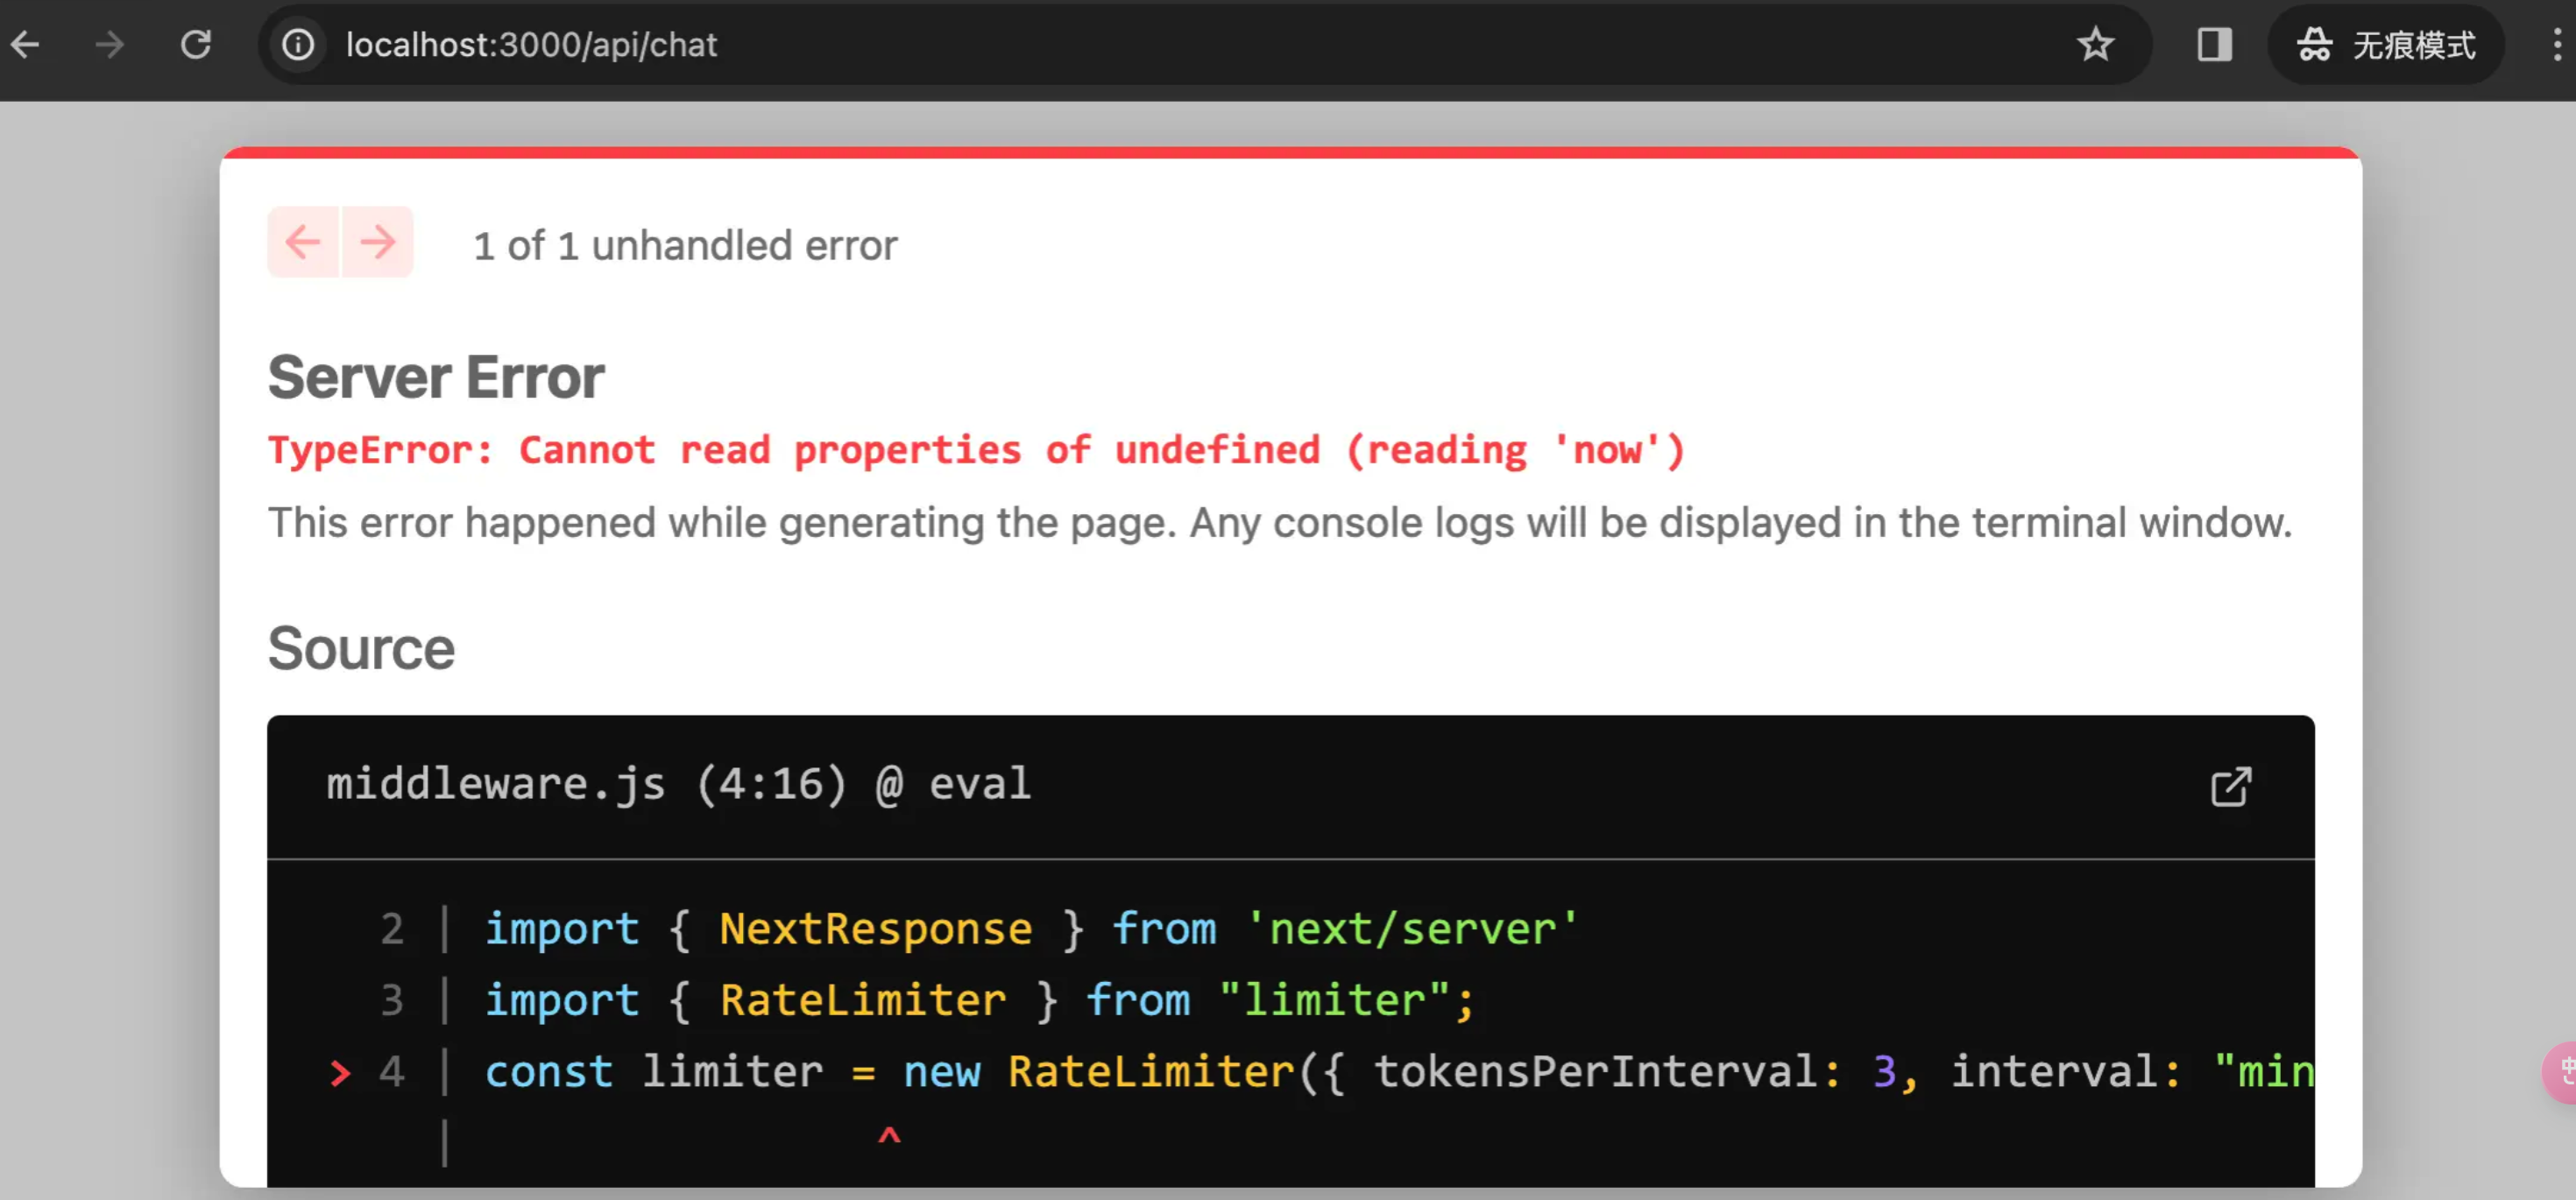Image resolution: width=2576 pixels, height=1200 pixels.
Task: Click the red error indicator on line 4
Action: (340, 1072)
